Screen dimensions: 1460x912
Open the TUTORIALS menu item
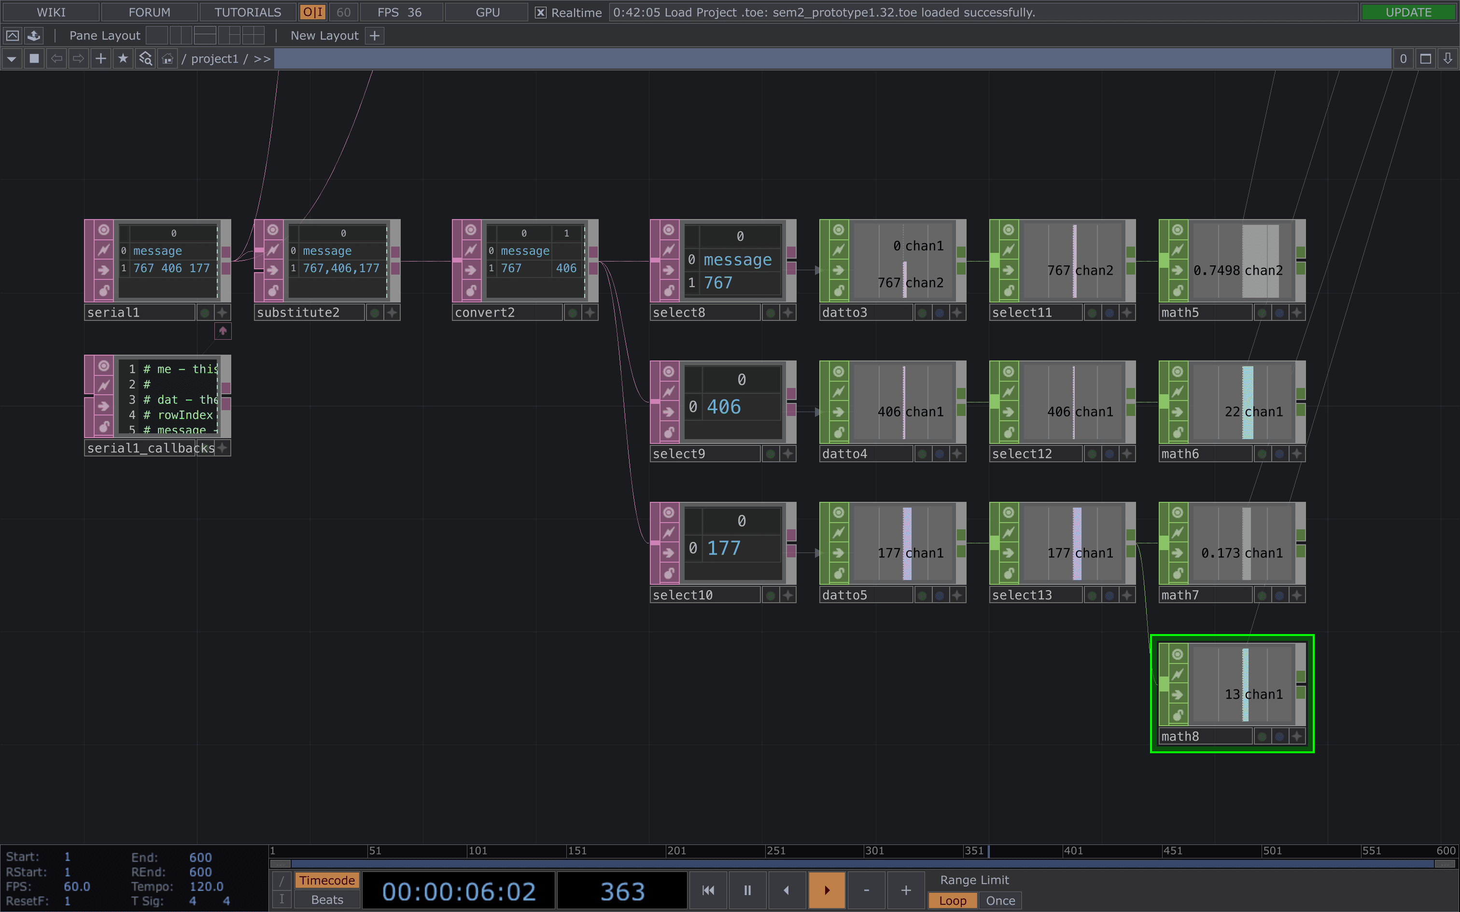click(247, 12)
